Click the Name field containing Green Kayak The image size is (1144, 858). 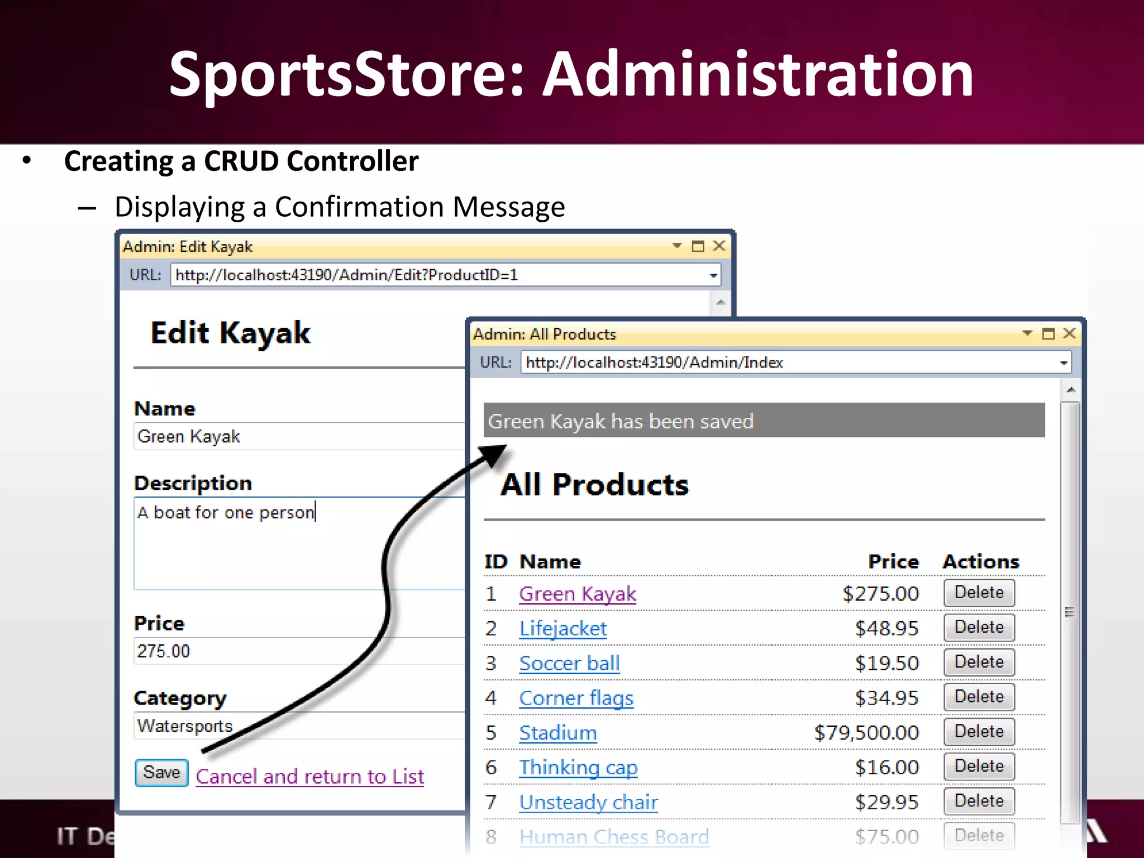(x=299, y=436)
